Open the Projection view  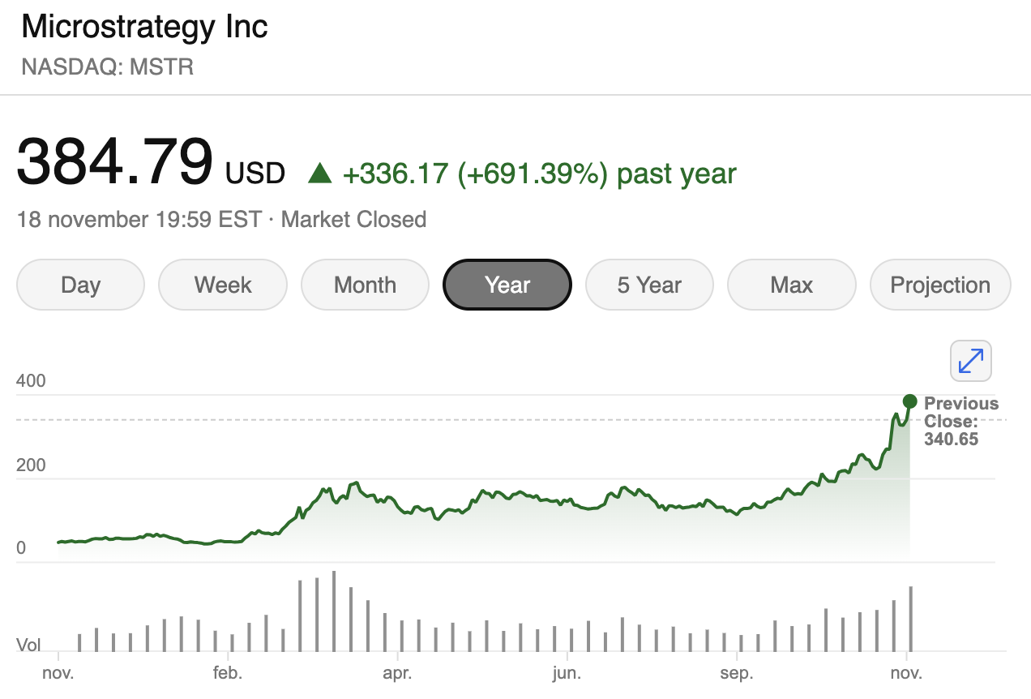tap(940, 285)
